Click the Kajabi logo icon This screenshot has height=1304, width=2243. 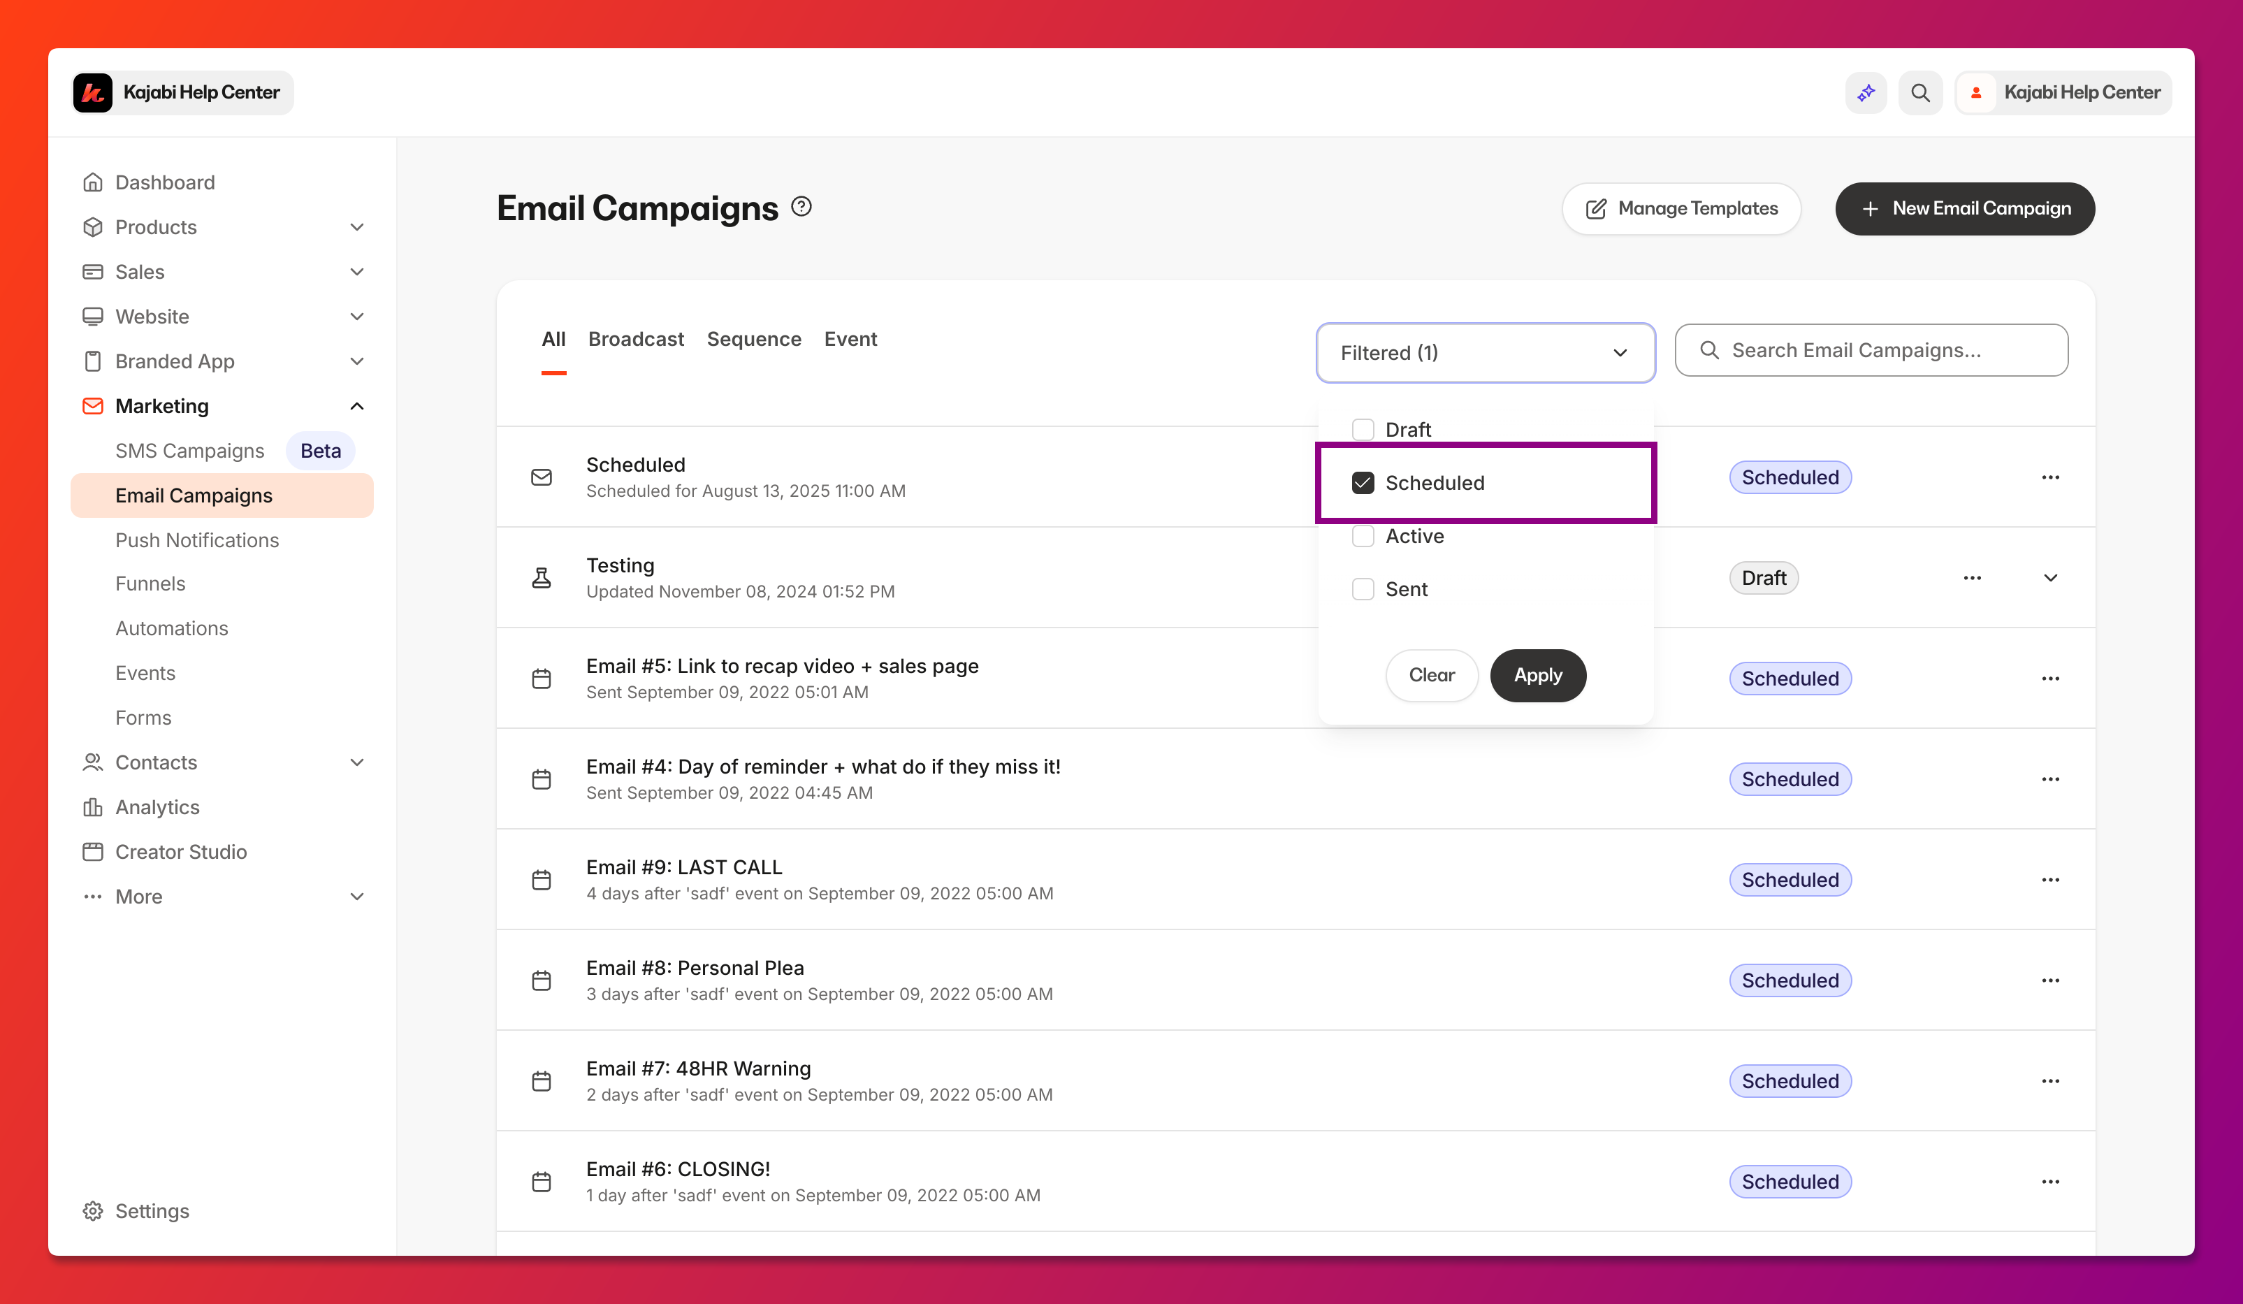(92, 92)
